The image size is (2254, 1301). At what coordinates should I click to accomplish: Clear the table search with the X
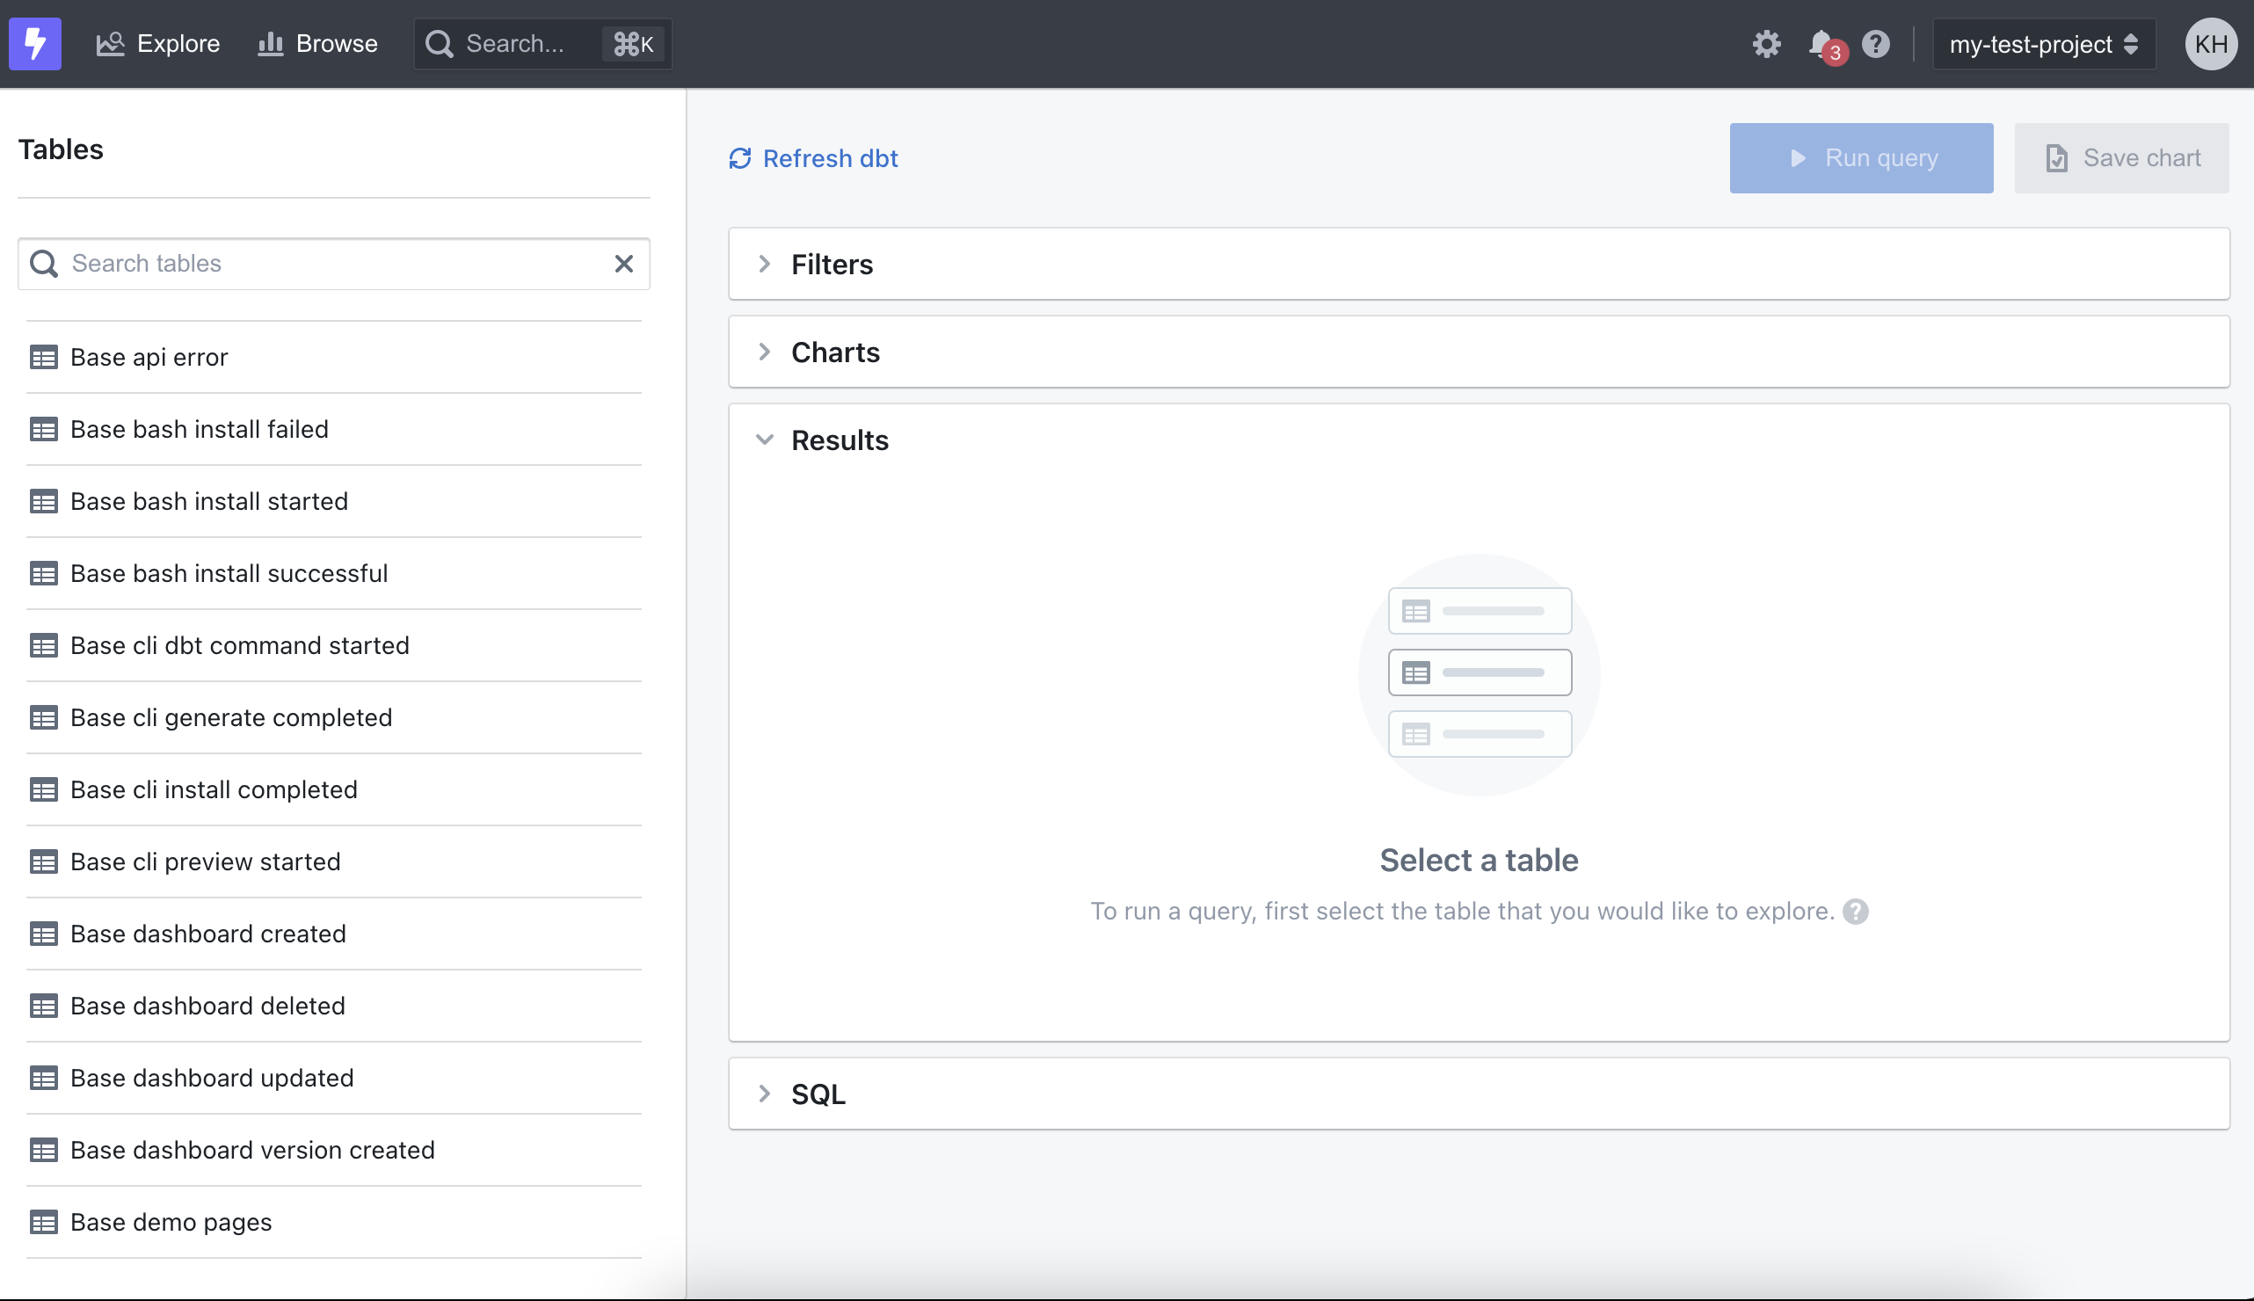pos(622,263)
